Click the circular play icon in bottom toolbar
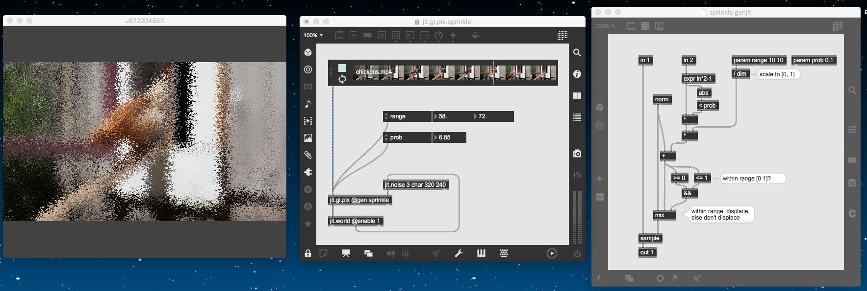Image resolution: width=867 pixels, height=291 pixels. pyautogui.click(x=552, y=253)
